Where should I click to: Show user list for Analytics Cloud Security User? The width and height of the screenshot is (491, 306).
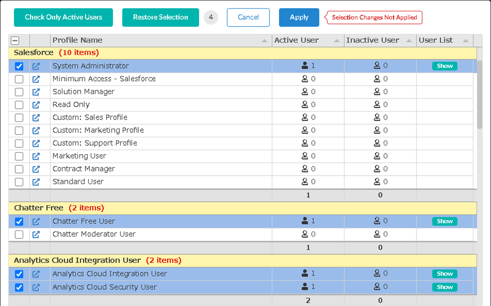pos(445,287)
